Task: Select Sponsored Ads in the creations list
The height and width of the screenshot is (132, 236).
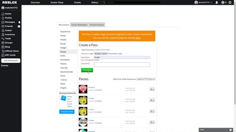Action: tap(66, 72)
